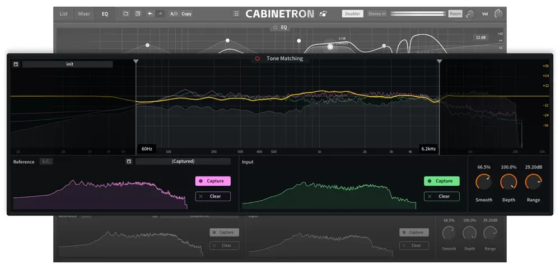This screenshot has width=560, height=269.
Task: Click dimmed Depth knob in background window
Action: pyautogui.click(x=469, y=233)
